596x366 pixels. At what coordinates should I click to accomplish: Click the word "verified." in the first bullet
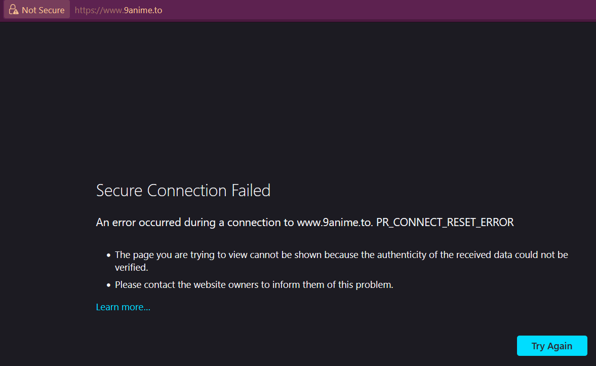coord(131,268)
